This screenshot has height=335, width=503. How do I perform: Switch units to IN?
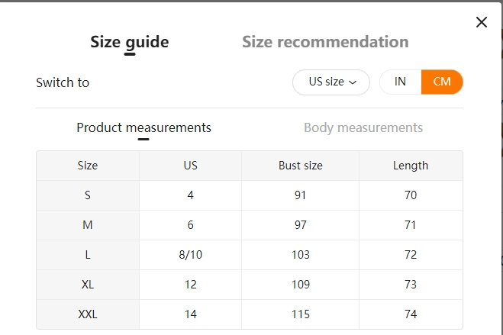[x=401, y=82]
